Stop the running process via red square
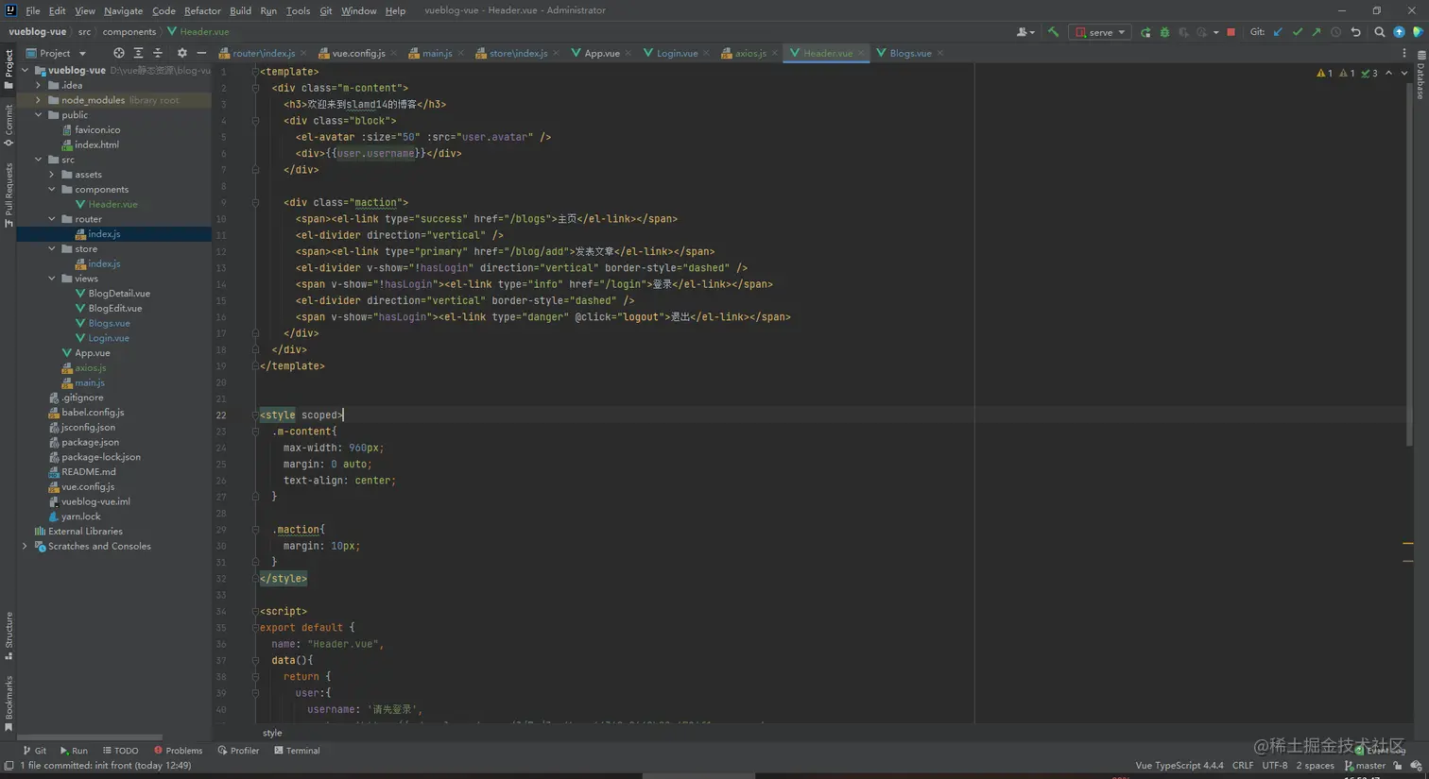The width and height of the screenshot is (1429, 779). (x=1231, y=32)
